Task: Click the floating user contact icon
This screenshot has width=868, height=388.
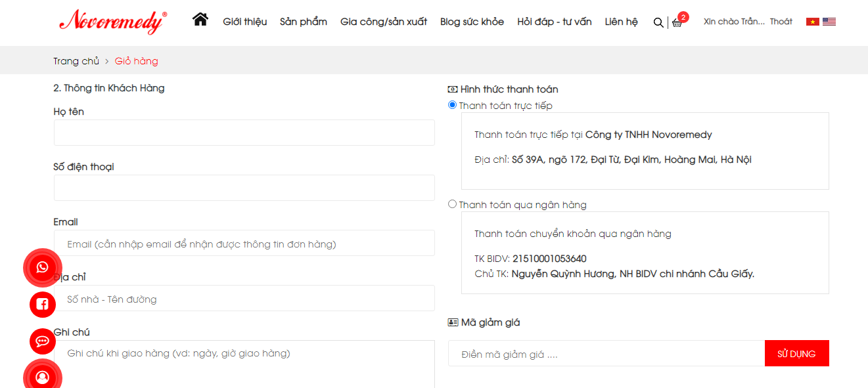Action: (43, 377)
